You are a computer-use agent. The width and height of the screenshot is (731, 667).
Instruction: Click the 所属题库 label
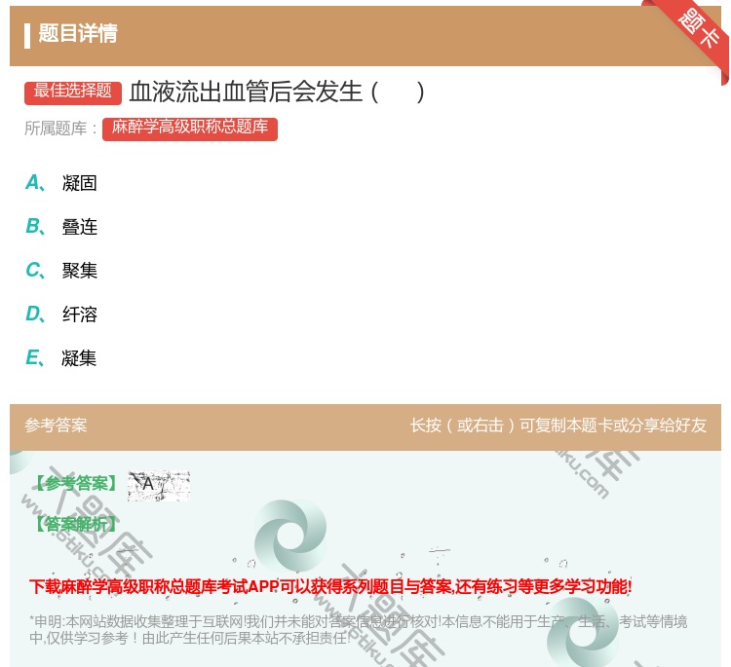(x=60, y=129)
